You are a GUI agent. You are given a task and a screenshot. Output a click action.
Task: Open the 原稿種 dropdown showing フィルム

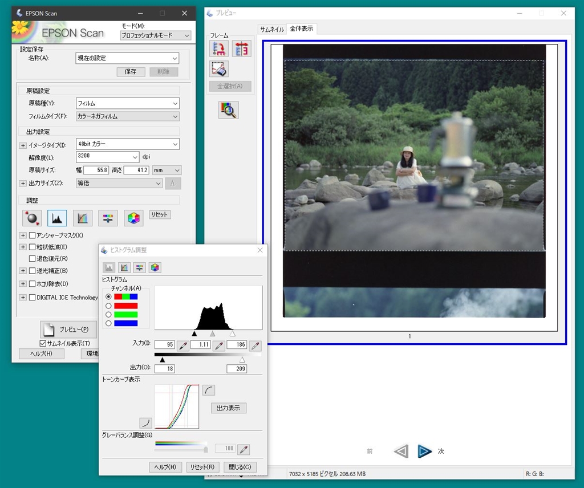point(127,104)
